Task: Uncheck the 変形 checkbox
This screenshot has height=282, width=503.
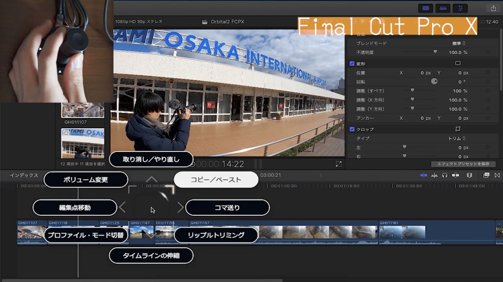Action: (x=352, y=63)
